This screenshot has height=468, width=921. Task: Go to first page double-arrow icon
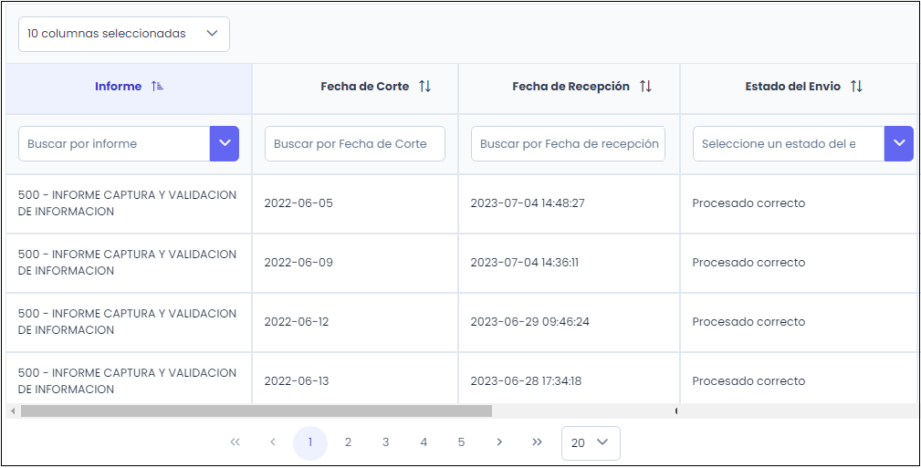pos(235,442)
